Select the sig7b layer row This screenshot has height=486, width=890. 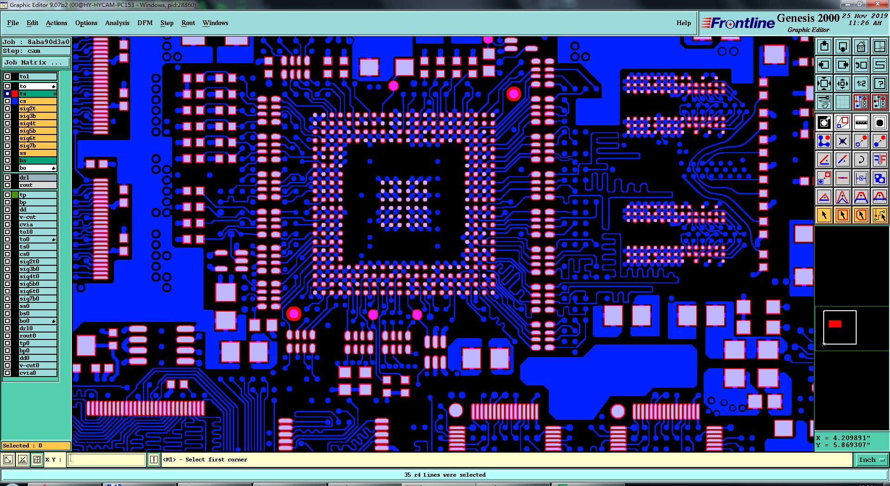(38, 146)
